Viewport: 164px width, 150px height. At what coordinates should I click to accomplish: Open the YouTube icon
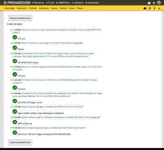(x=145, y=9)
